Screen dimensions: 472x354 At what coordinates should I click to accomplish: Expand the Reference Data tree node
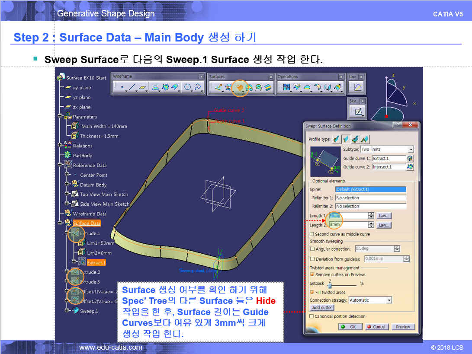[x=61, y=165]
